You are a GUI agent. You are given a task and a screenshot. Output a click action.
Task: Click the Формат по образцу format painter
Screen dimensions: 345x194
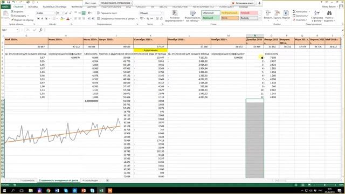coord(22,20)
